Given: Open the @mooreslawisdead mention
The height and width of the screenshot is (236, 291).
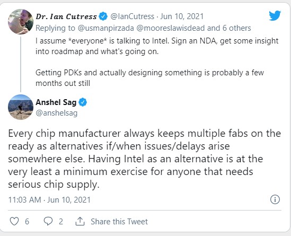Looking at the screenshot, I should pyautogui.click(x=170, y=28).
